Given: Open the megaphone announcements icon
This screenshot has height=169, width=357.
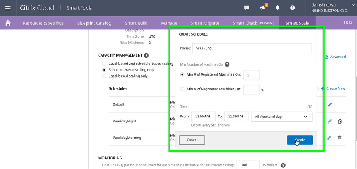Looking at the screenshot, I should [x=262, y=7].
